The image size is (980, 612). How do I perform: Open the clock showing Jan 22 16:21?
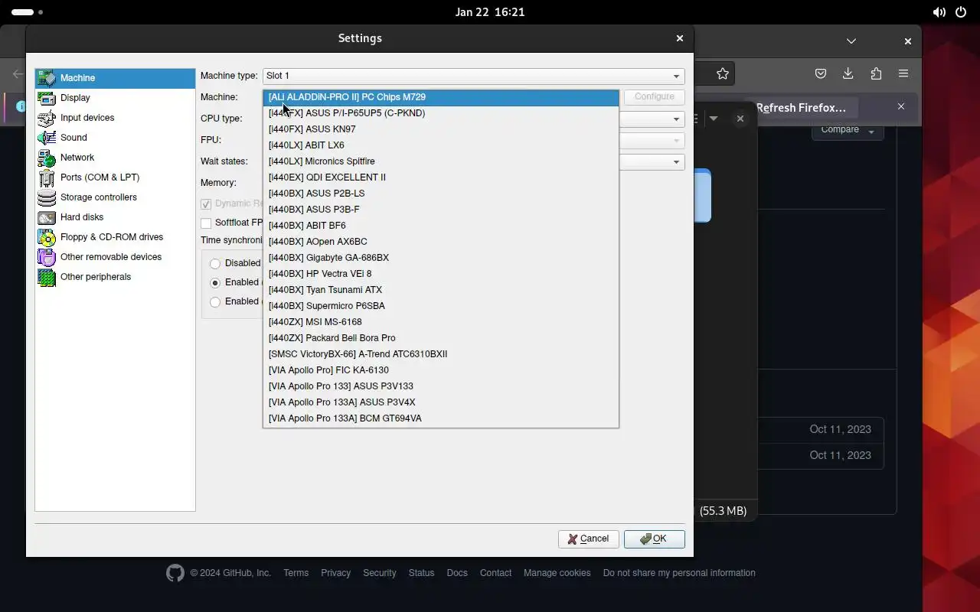pos(490,12)
